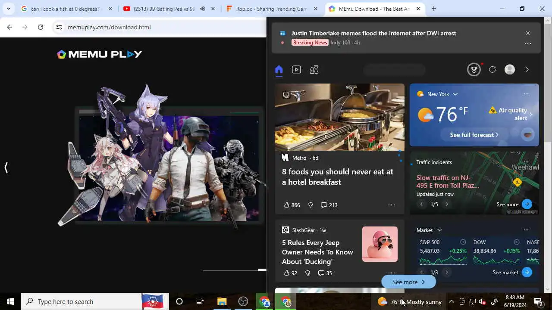Open the widgets profile avatar

coord(510,70)
